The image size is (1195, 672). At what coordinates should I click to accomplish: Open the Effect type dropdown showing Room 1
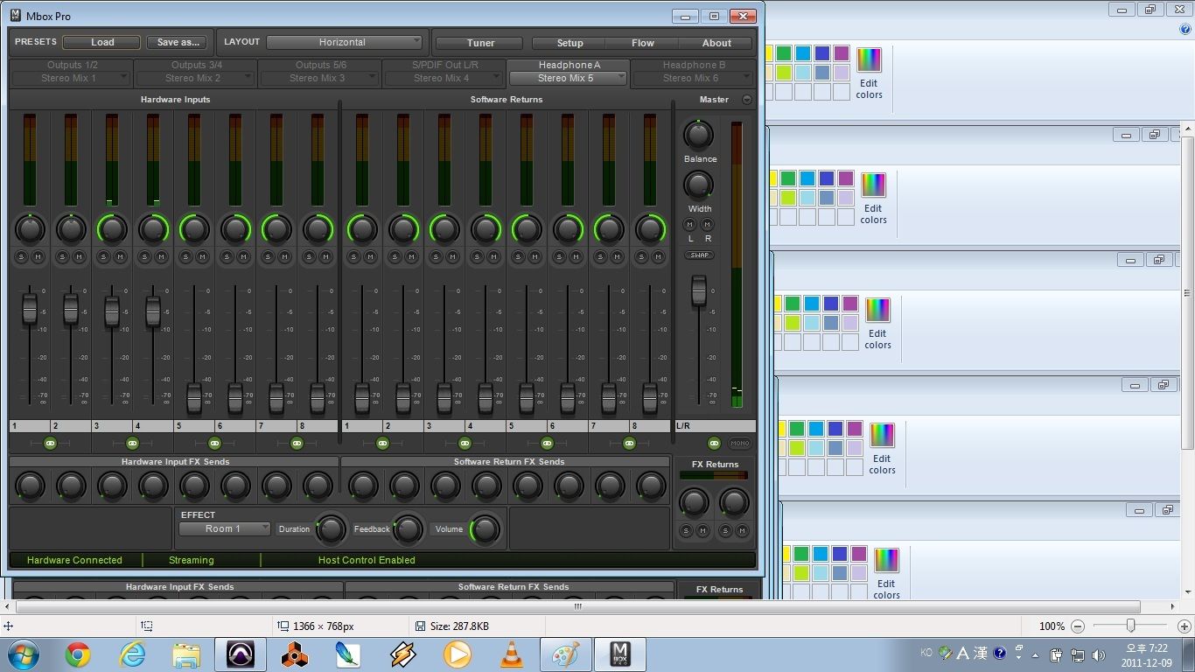tap(225, 528)
